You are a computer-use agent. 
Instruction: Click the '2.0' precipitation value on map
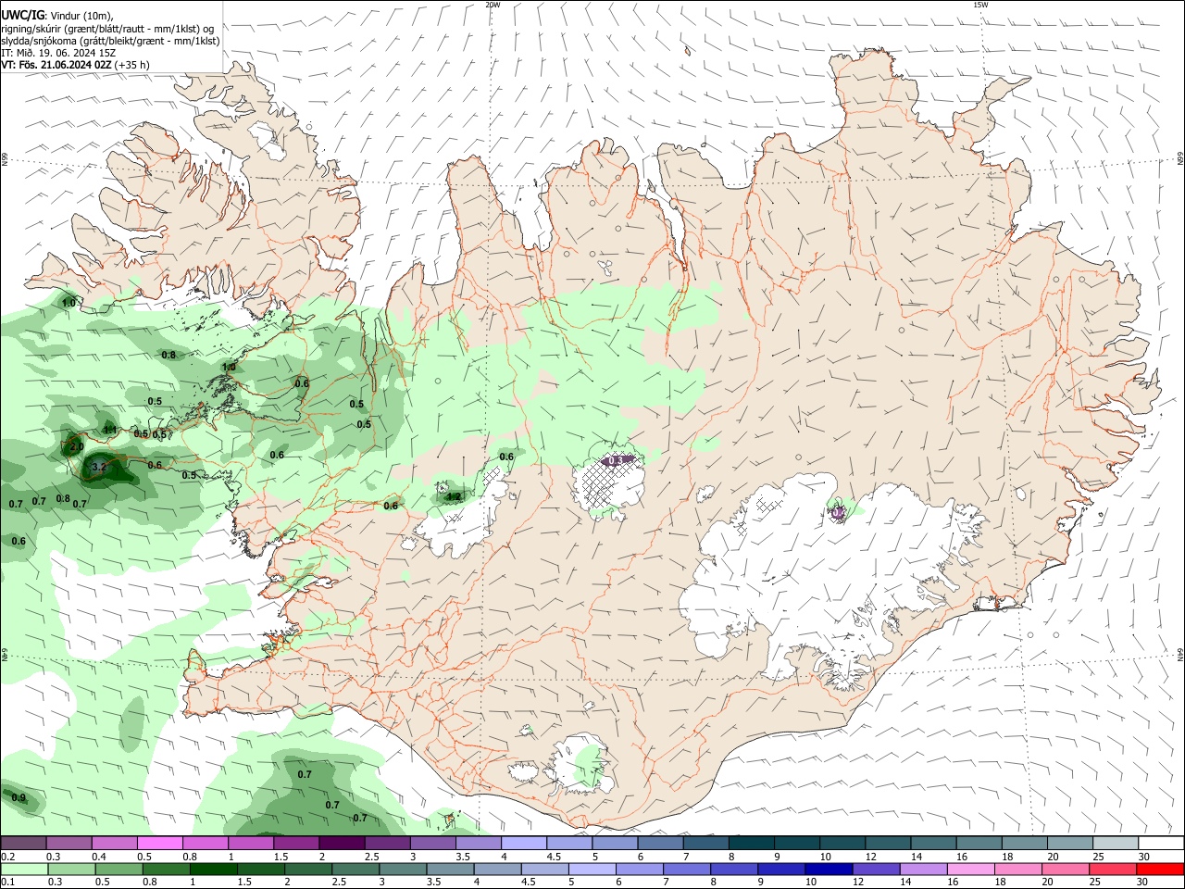(77, 446)
